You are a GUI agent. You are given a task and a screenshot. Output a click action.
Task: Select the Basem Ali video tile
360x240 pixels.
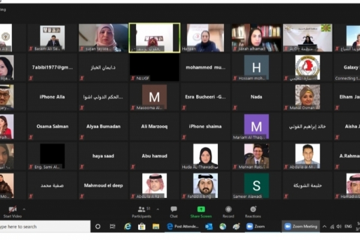[x=52, y=38]
